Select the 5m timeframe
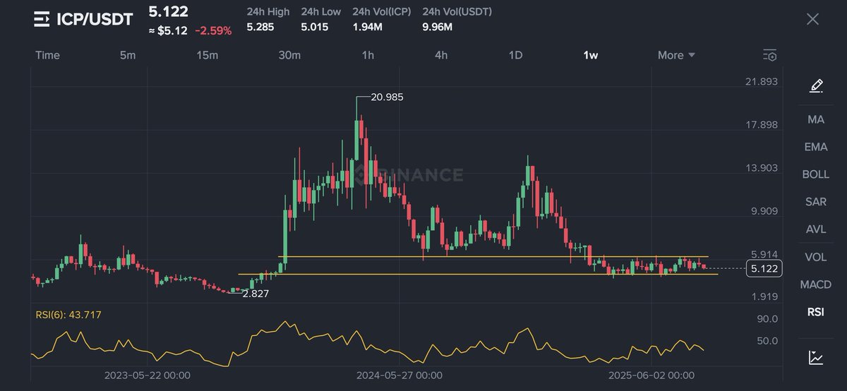 point(128,55)
